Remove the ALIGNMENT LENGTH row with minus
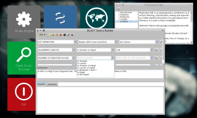Screen dimensions: 197x118 (x=161, y=50)
